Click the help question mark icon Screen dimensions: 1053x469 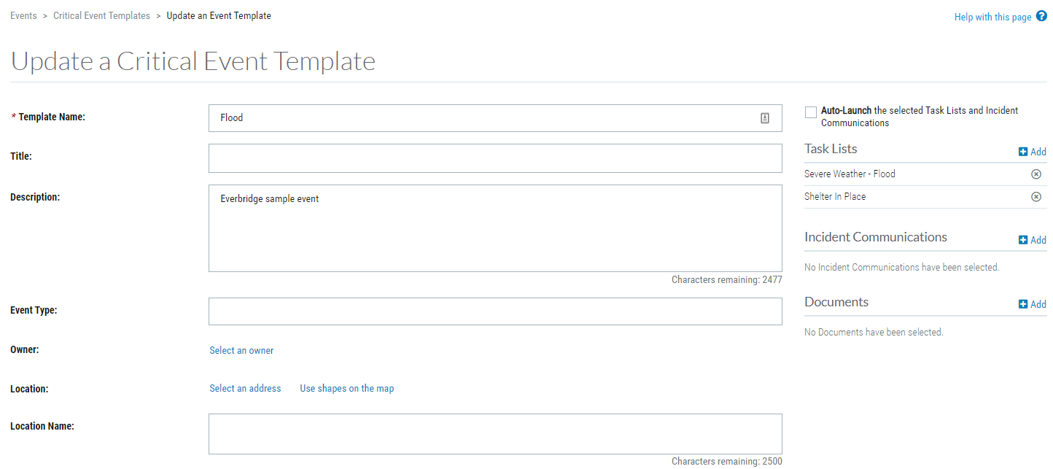(x=1041, y=15)
